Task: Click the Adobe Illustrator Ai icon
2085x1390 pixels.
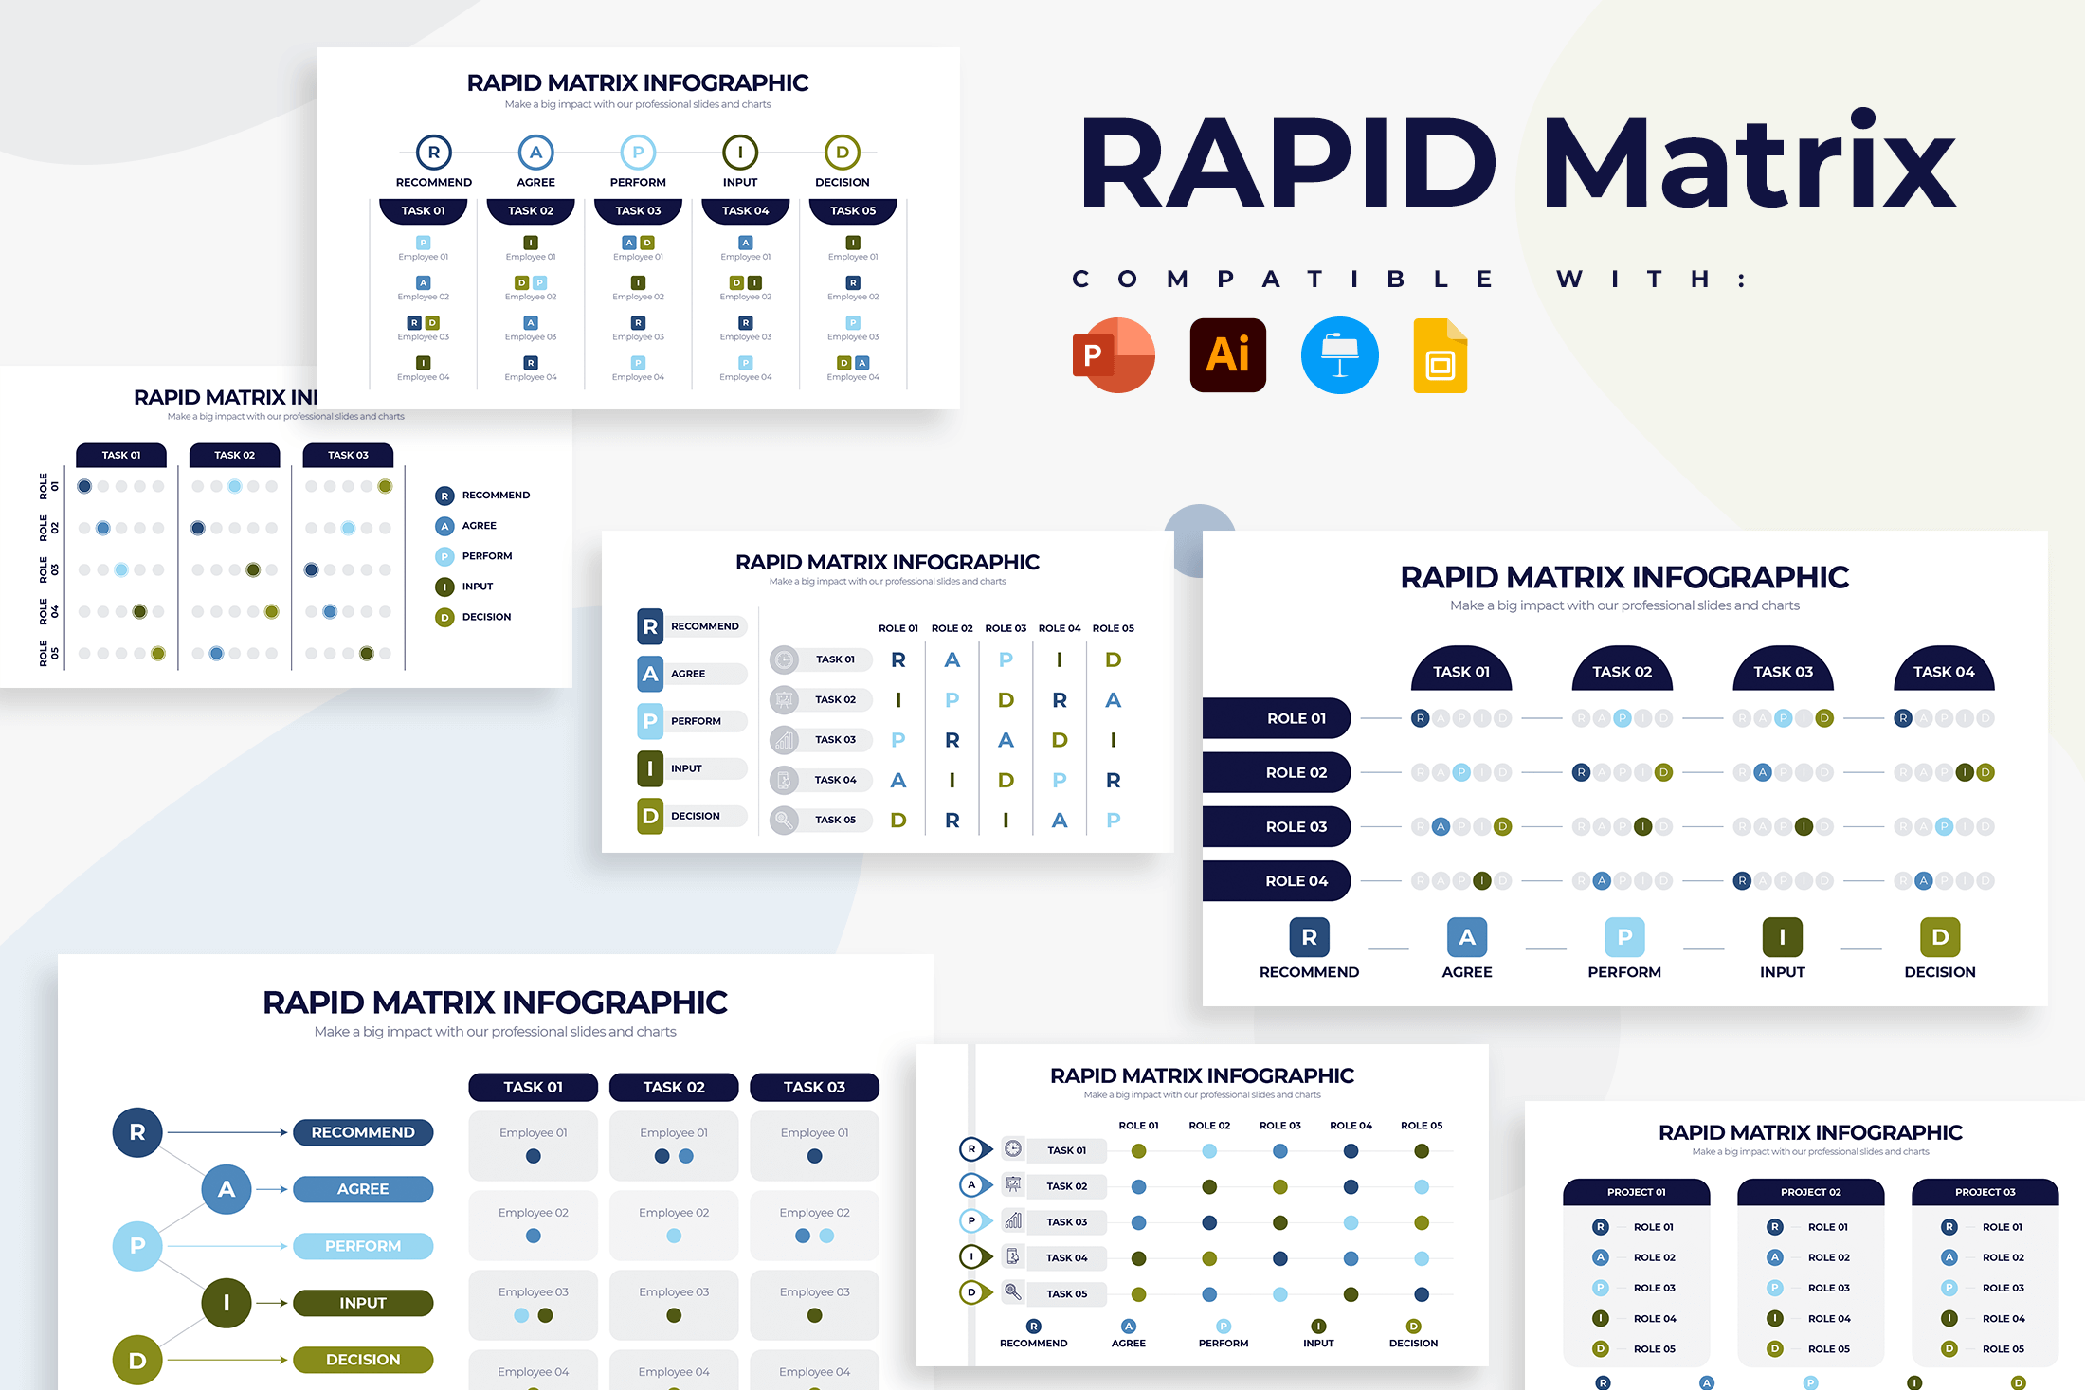Action: click(x=1228, y=355)
